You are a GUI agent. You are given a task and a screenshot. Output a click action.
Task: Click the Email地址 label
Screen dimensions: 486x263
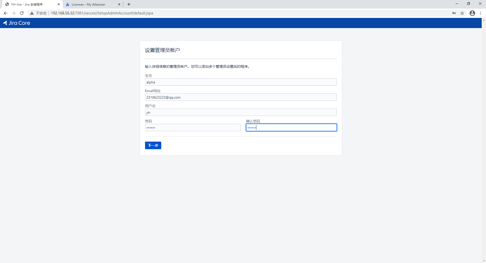click(x=153, y=91)
